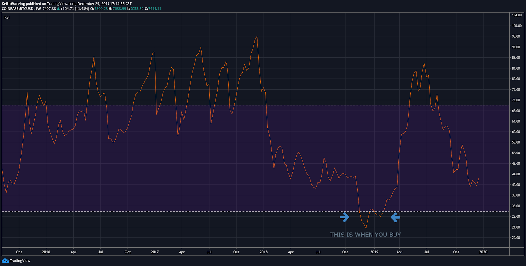Image resolution: width=526 pixels, height=266 pixels.
Task: Click the open value O:7300.23
Action: pos(99,9)
